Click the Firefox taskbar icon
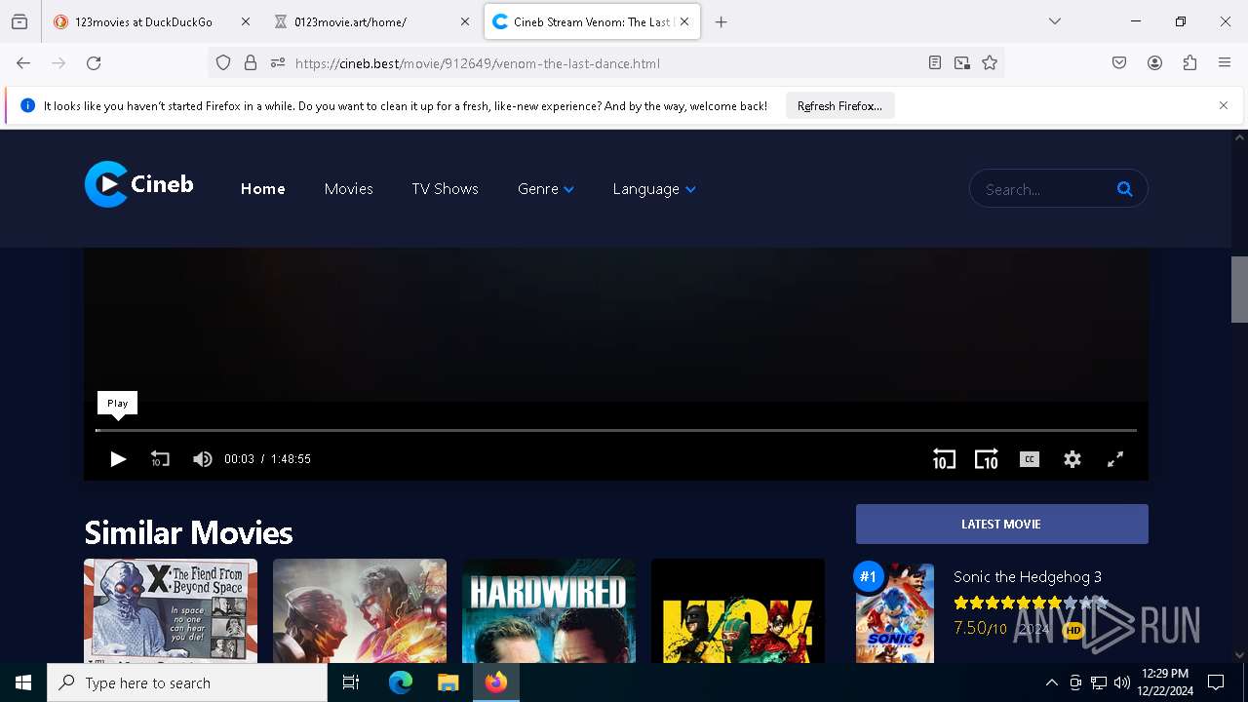The height and width of the screenshot is (702, 1248). tap(495, 682)
